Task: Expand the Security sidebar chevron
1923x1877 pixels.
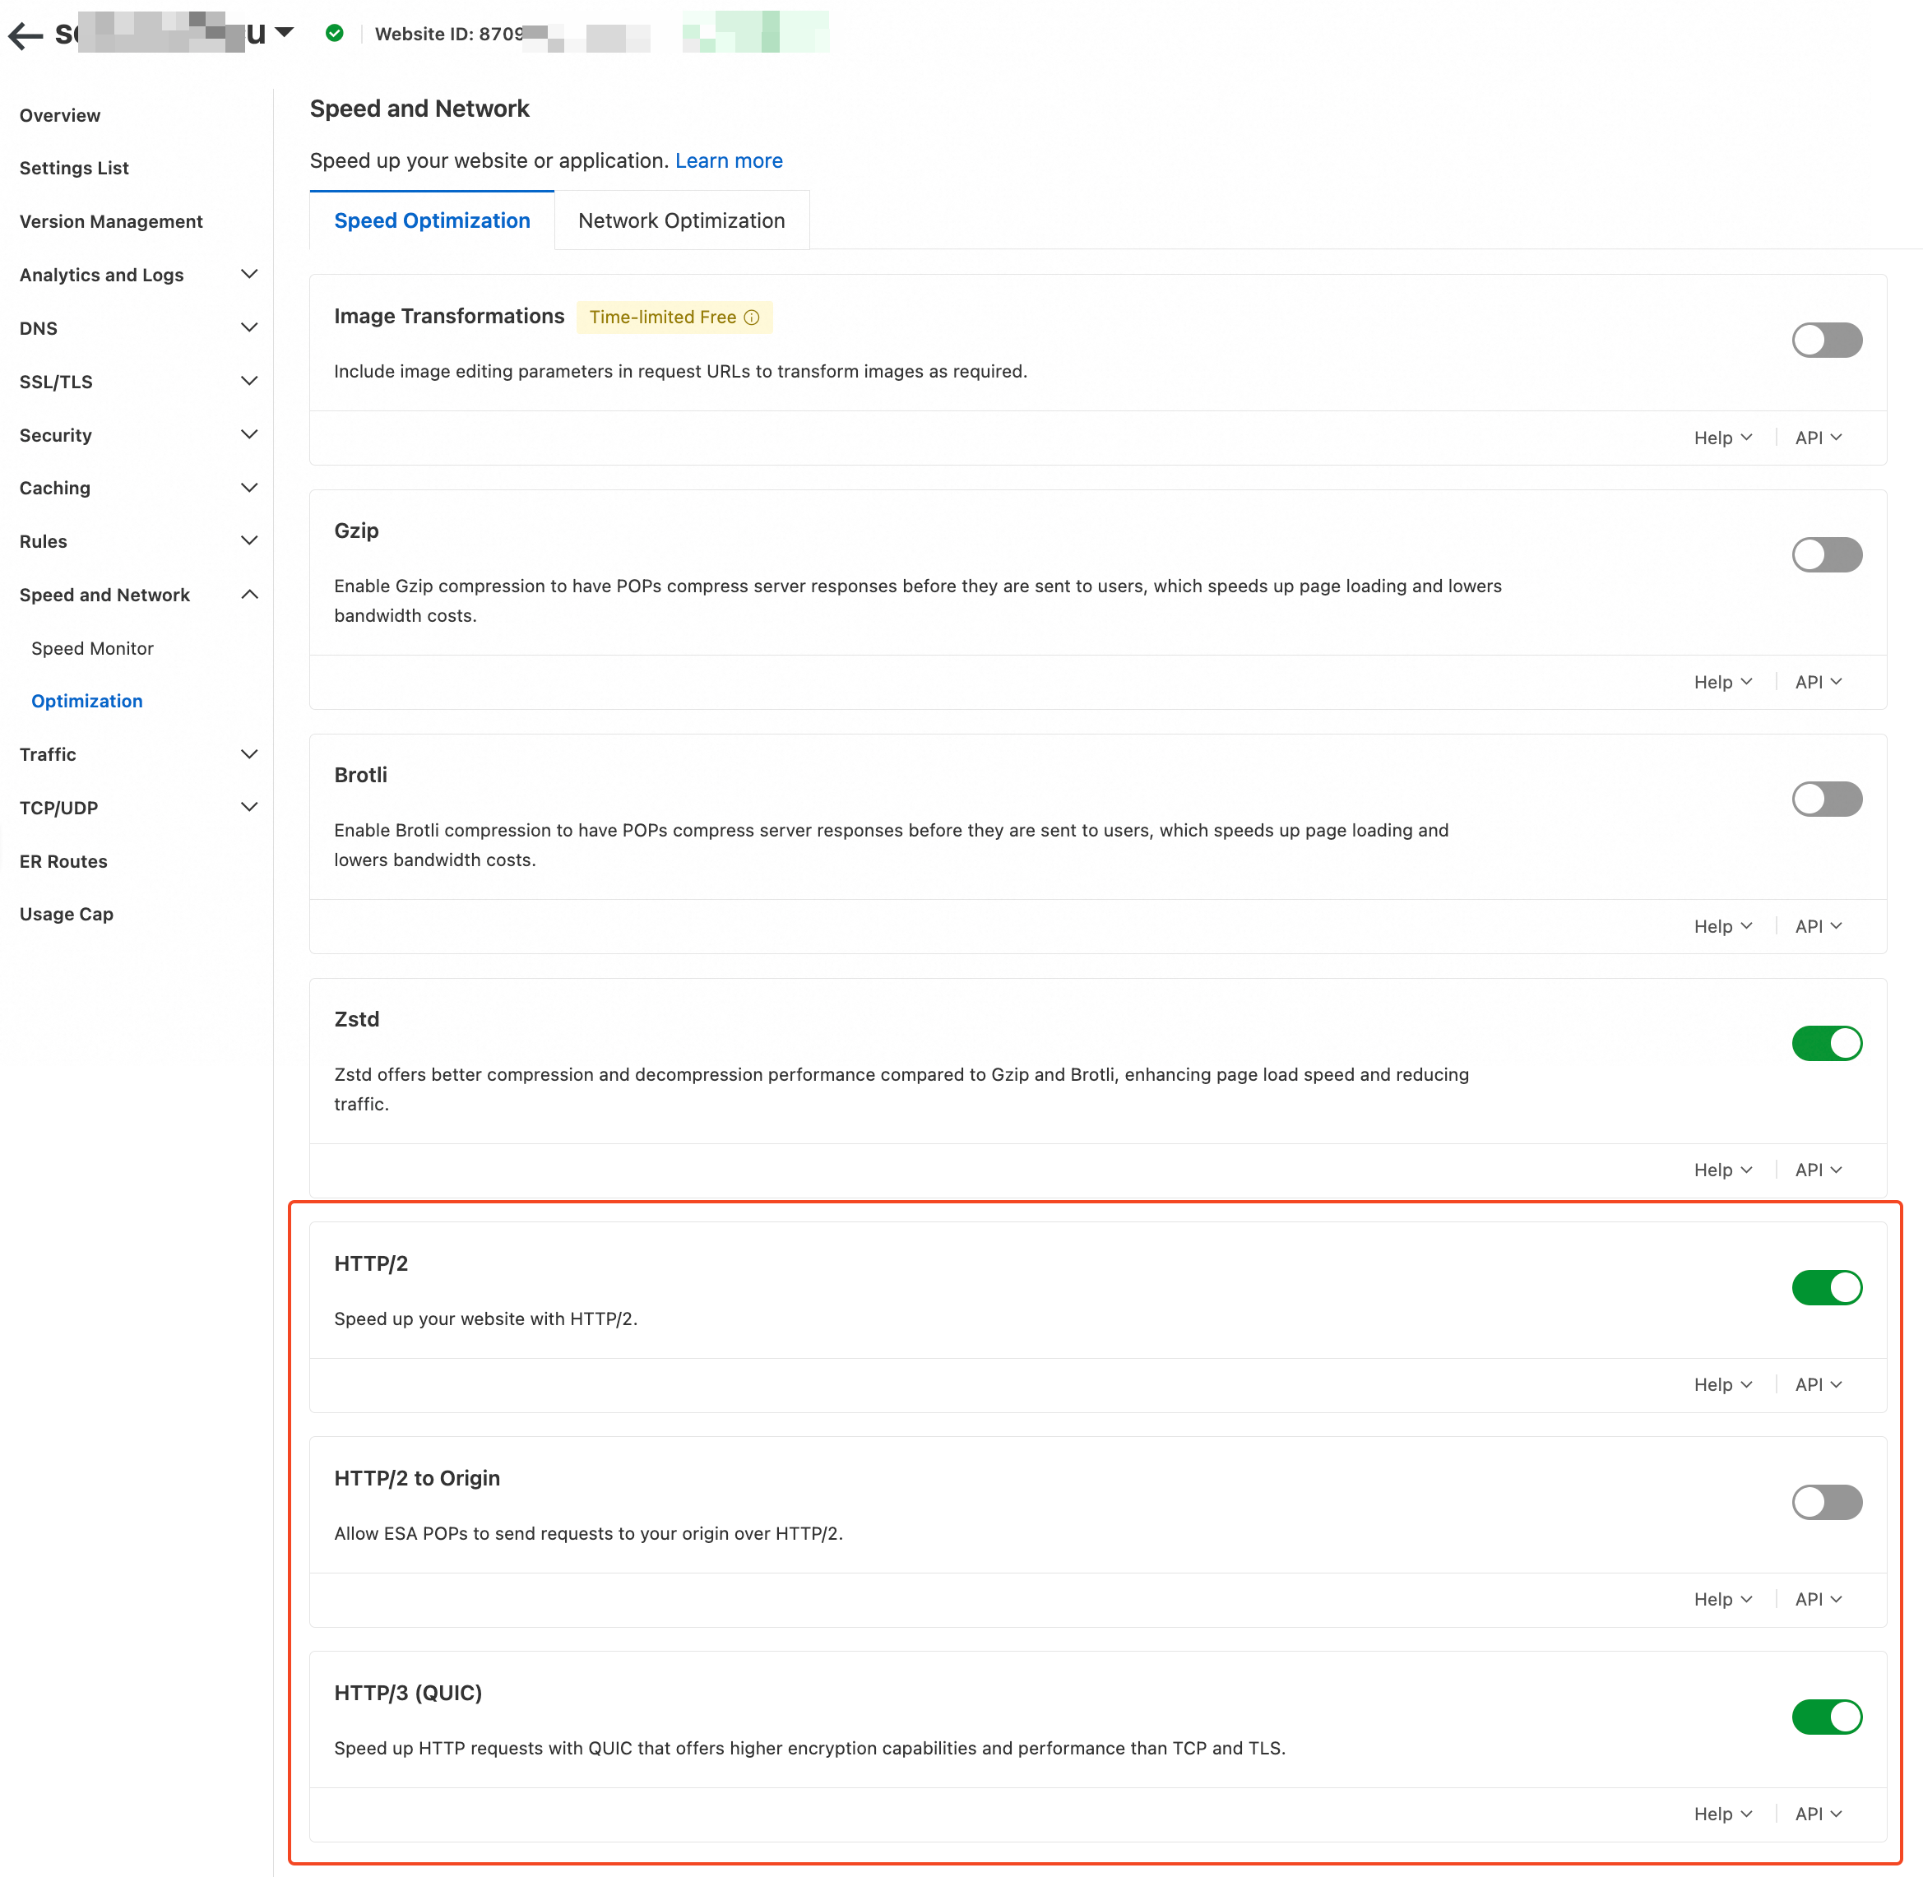Action: (249, 435)
